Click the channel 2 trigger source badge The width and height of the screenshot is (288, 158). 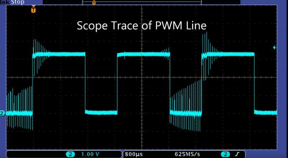pyautogui.click(x=226, y=154)
